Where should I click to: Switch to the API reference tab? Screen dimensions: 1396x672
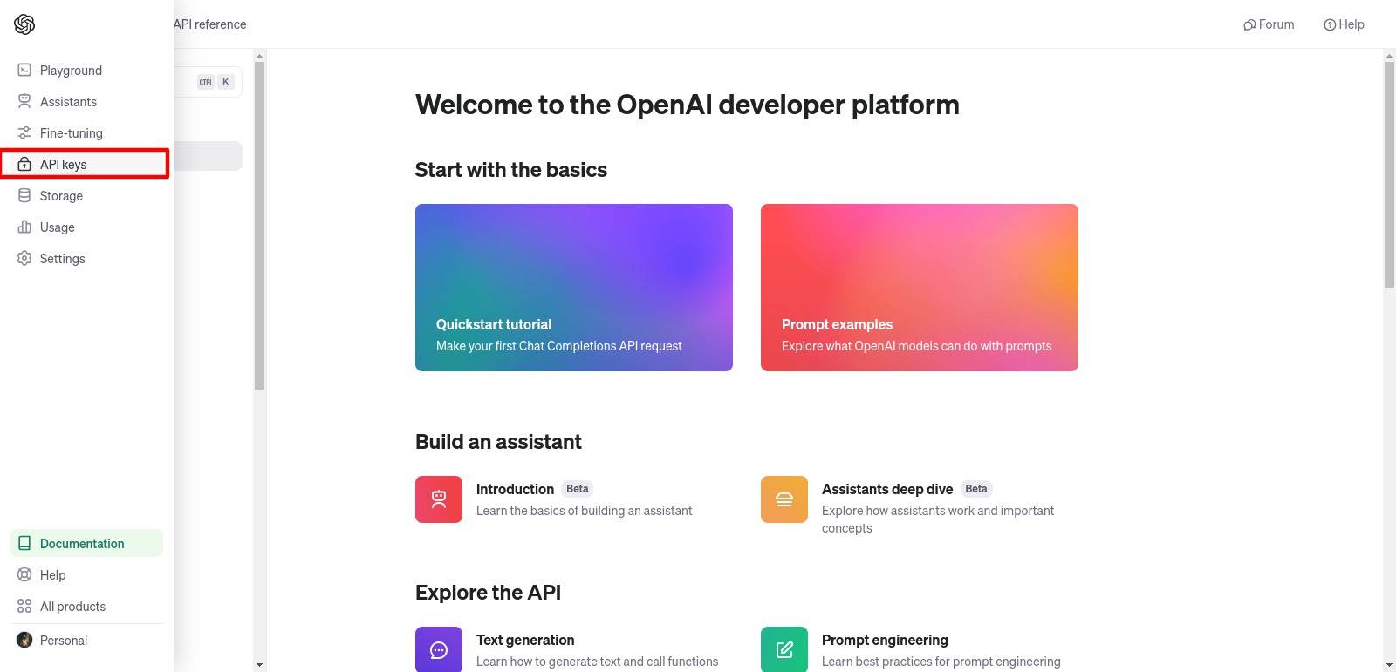pos(210,24)
